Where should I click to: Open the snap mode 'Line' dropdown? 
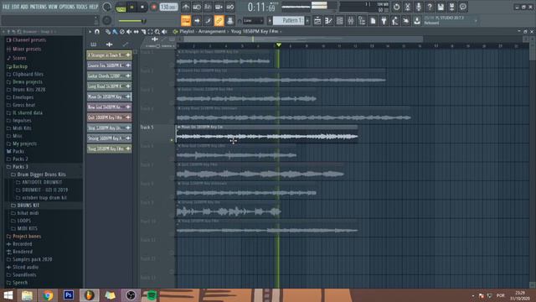253,20
